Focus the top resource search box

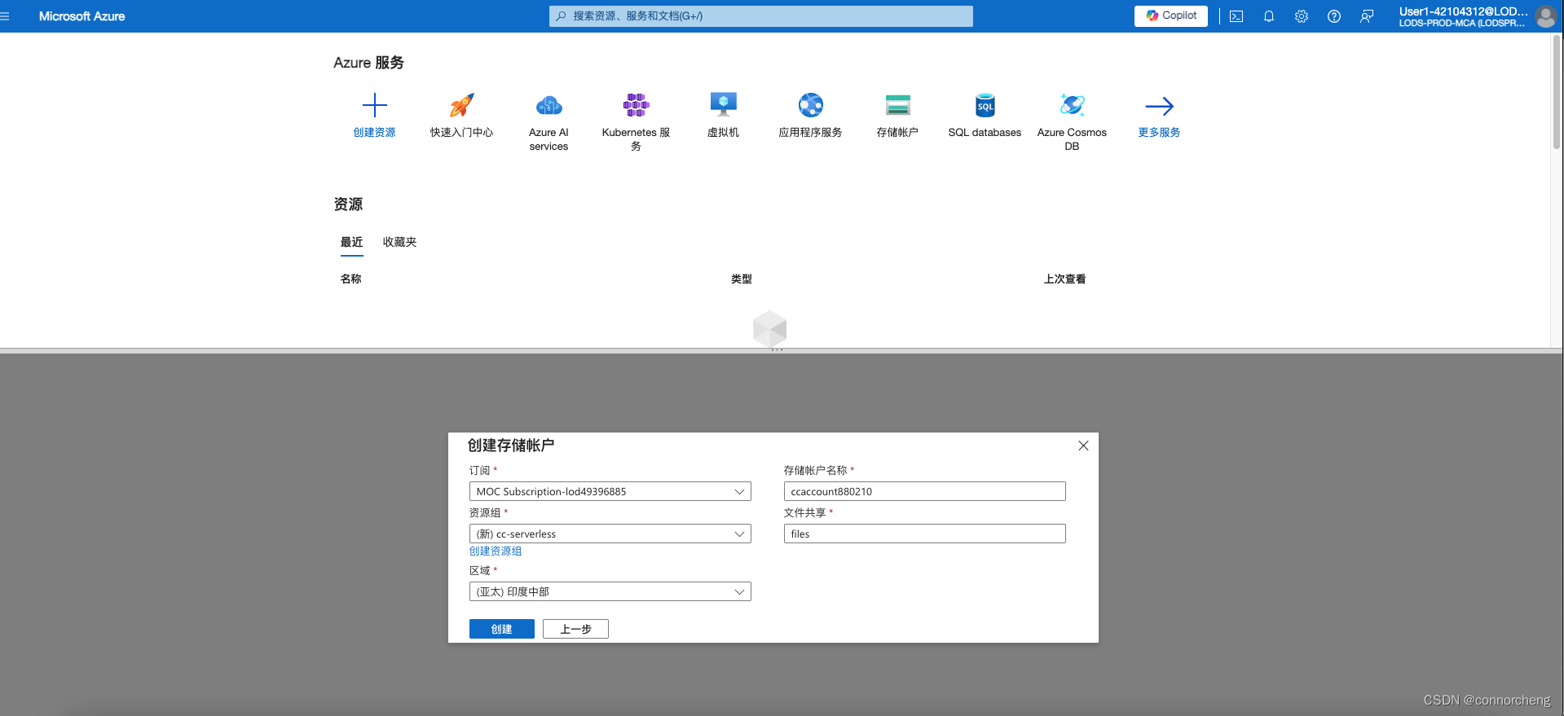[760, 16]
